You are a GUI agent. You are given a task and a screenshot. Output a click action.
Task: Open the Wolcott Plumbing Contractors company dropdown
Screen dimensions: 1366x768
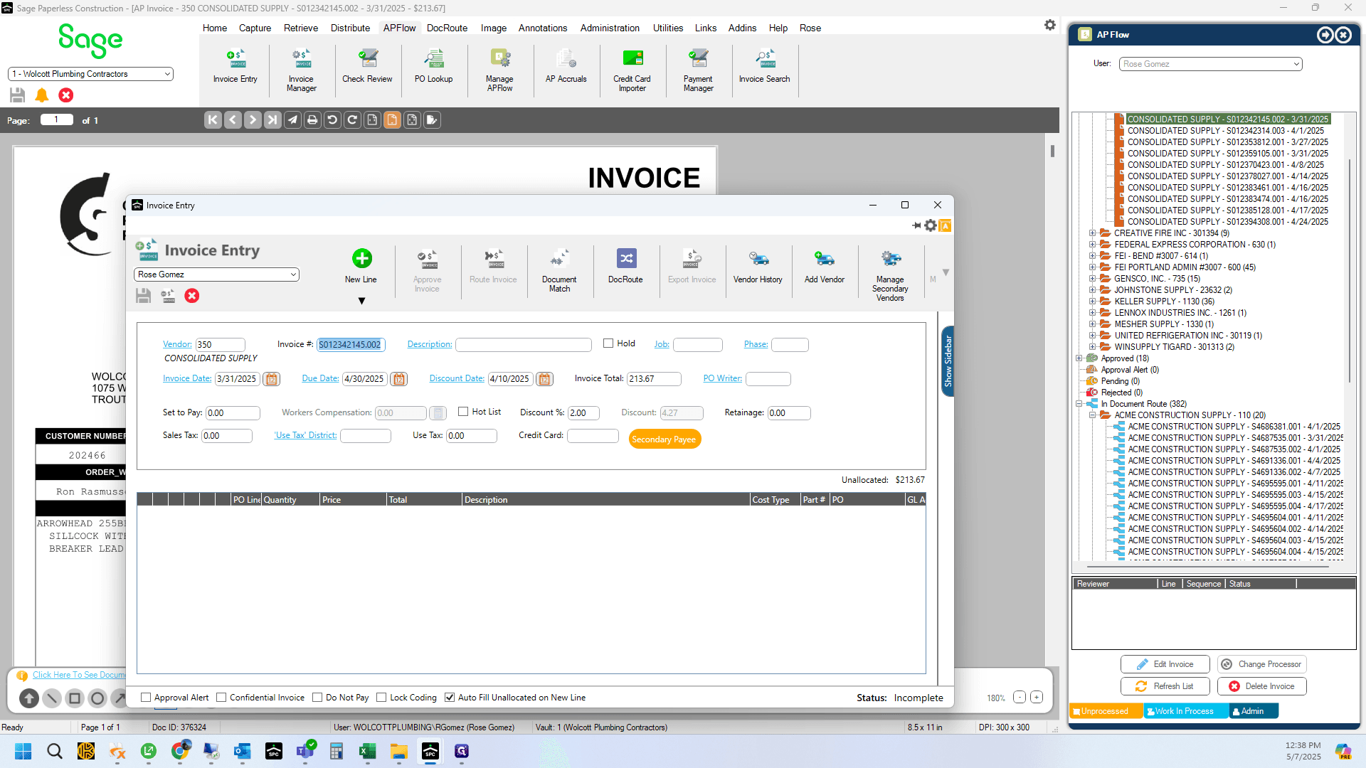click(90, 74)
